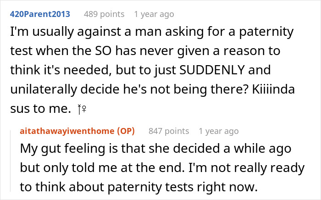Click the phrase 'My gut feeling'

tap(54, 150)
